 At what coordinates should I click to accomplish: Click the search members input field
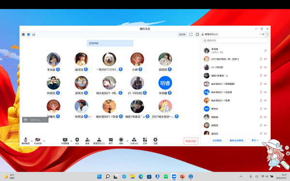[x=235, y=41]
